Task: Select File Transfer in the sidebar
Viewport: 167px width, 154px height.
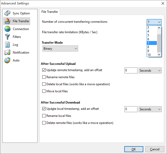Action: click(x=17, y=21)
